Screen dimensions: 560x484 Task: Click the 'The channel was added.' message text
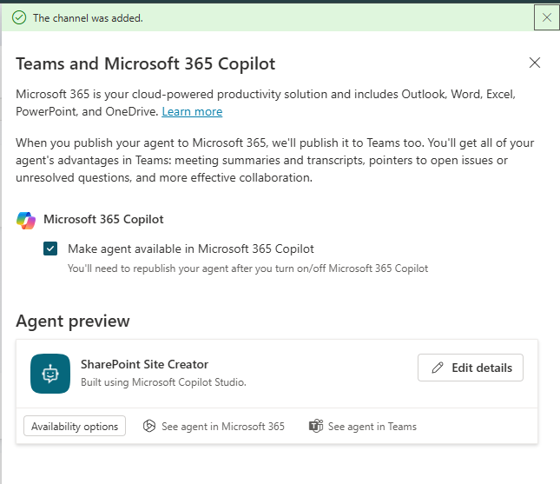(88, 17)
